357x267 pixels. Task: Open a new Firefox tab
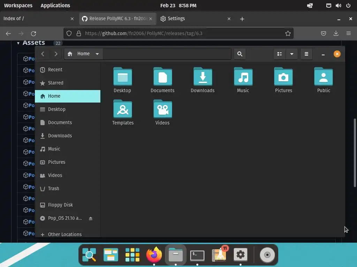click(242, 19)
